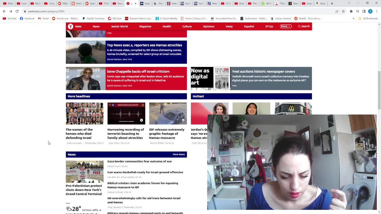The image size is (381, 214).
Task: Open McDonald's hottest story thumbnail
Action: 293,109
